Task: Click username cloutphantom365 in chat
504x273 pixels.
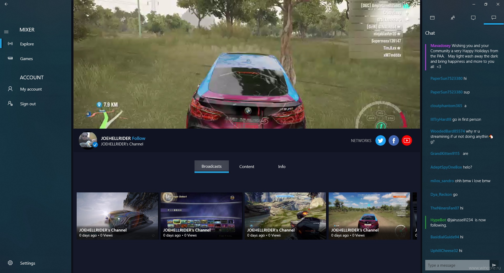Action: [x=446, y=106]
